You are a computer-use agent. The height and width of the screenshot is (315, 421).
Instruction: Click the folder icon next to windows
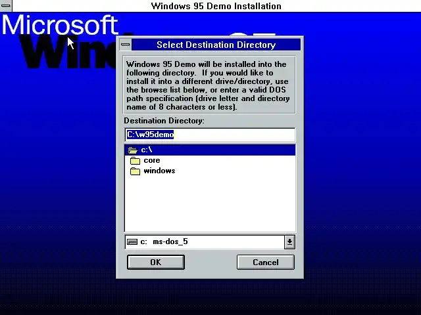coord(135,171)
